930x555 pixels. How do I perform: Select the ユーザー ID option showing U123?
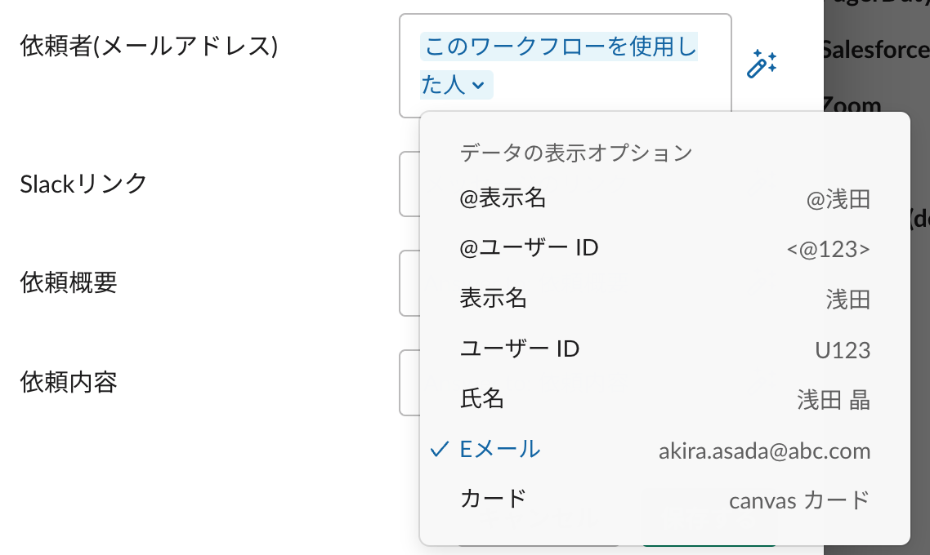coord(665,349)
